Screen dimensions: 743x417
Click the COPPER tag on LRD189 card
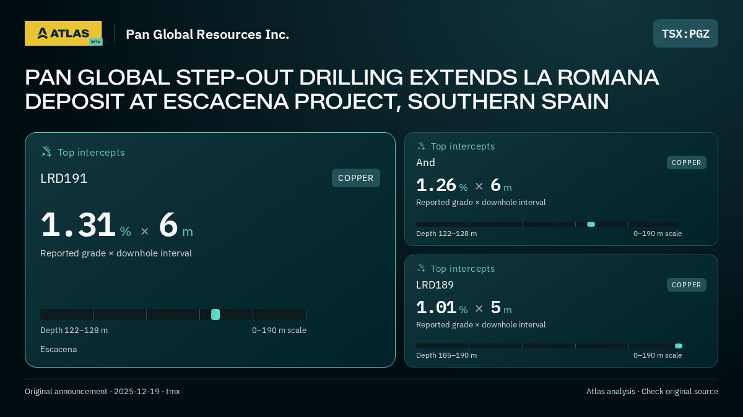(x=687, y=285)
